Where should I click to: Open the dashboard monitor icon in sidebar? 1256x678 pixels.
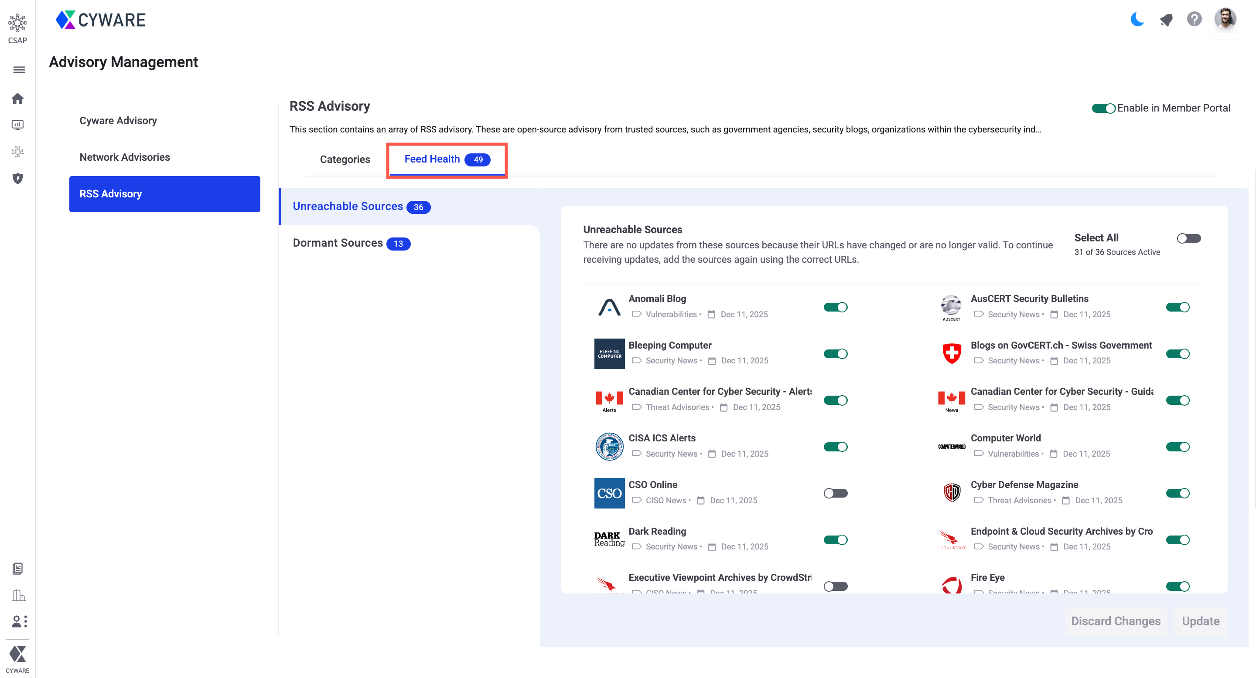[17, 125]
